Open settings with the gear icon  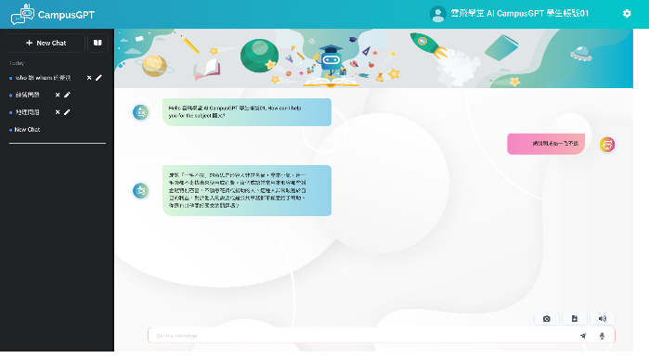(627, 14)
